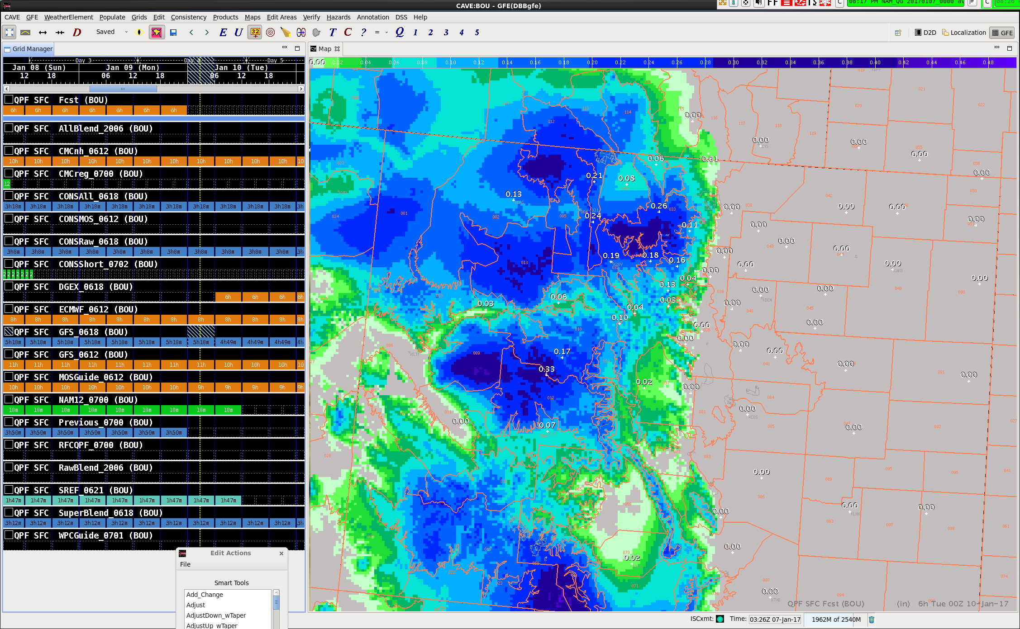1020x629 pixels.
Task: Click 0.30 on the color bar
Action: pos(734,62)
